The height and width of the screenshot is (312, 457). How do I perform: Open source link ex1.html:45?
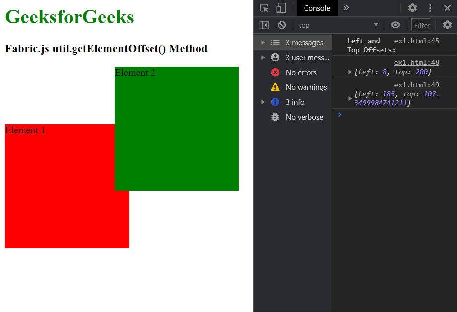coord(416,41)
